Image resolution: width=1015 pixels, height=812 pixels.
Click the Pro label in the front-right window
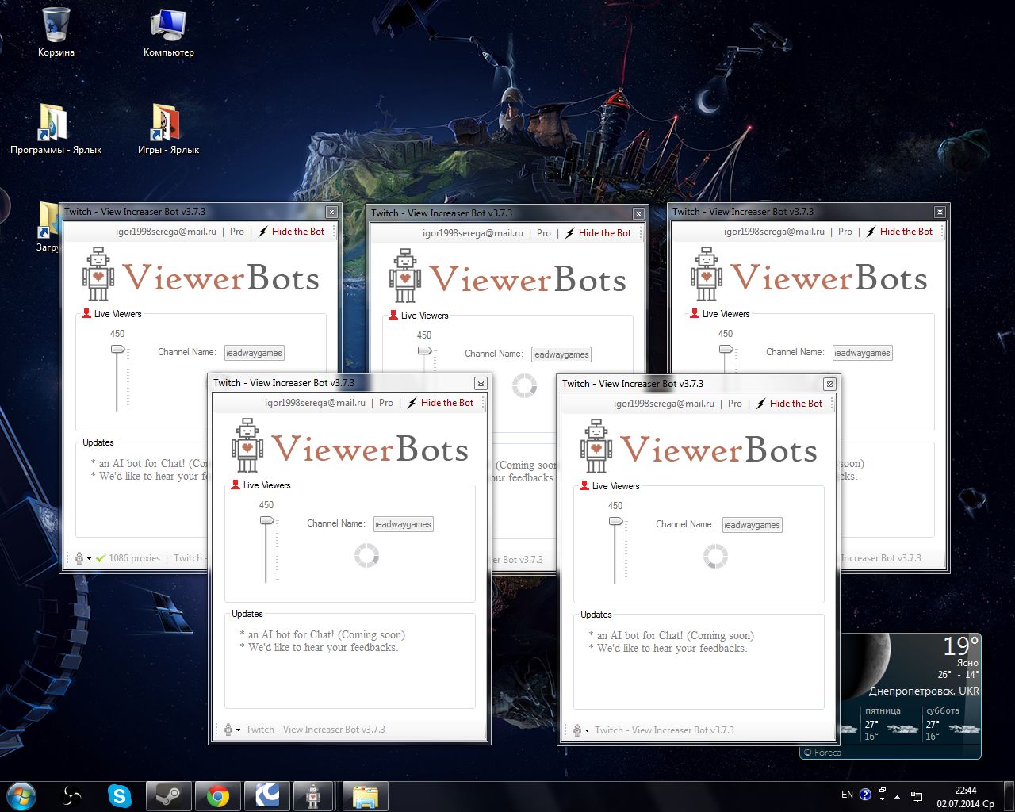pos(735,404)
